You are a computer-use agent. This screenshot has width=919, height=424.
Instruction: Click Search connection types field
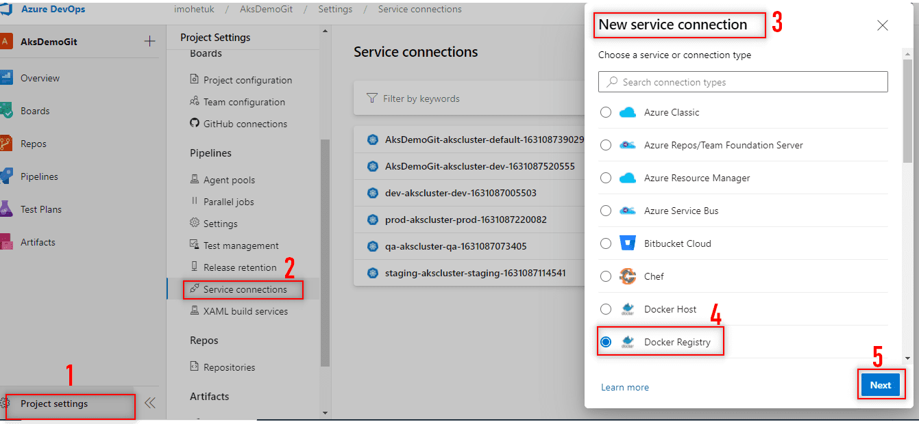tap(743, 82)
